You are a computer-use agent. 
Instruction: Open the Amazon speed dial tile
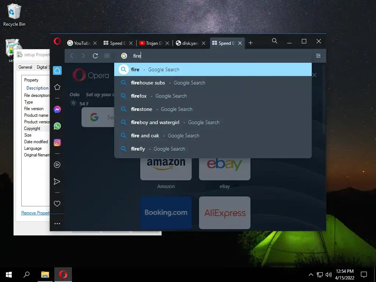[x=166, y=169]
